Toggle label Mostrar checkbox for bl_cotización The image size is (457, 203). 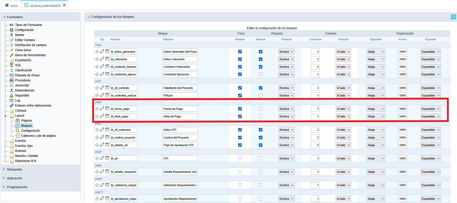tap(261, 59)
